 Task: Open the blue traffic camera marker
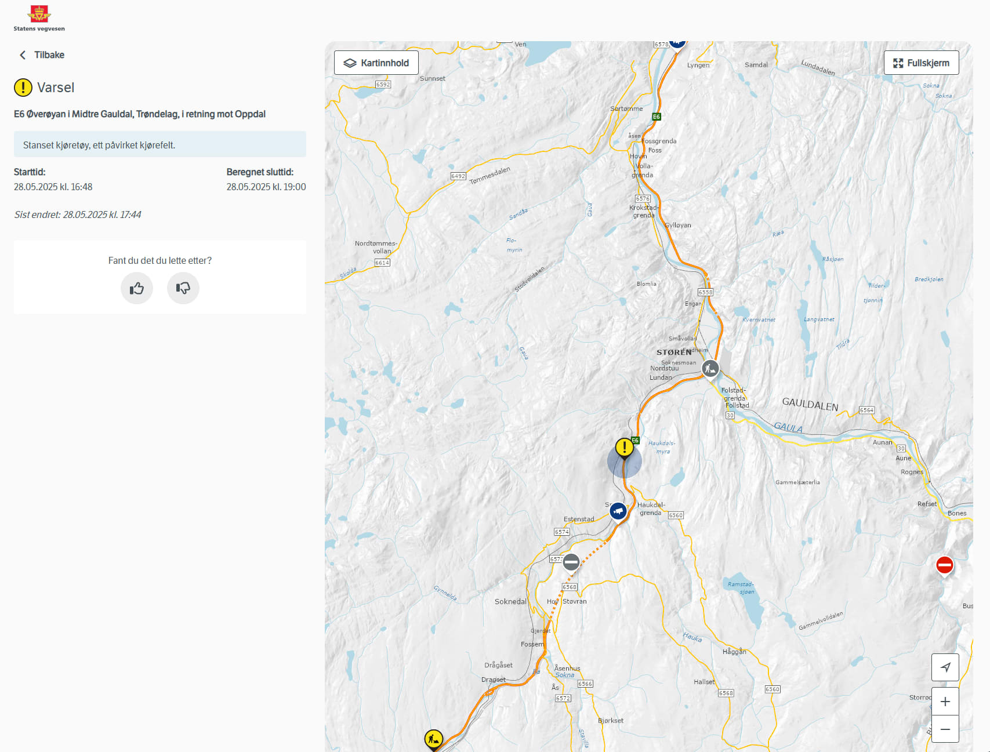618,511
